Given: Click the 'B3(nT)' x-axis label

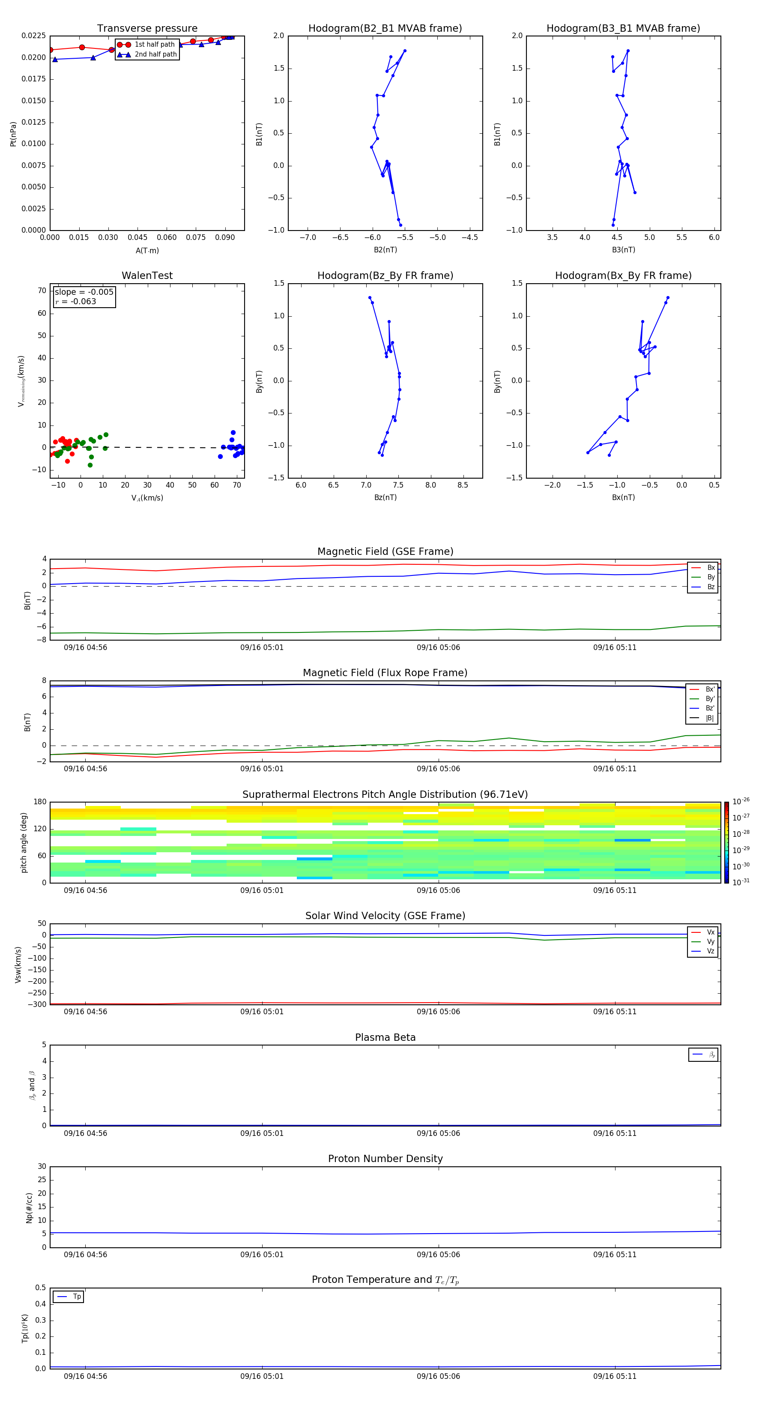Looking at the screenshot, I should pos(623,250).
